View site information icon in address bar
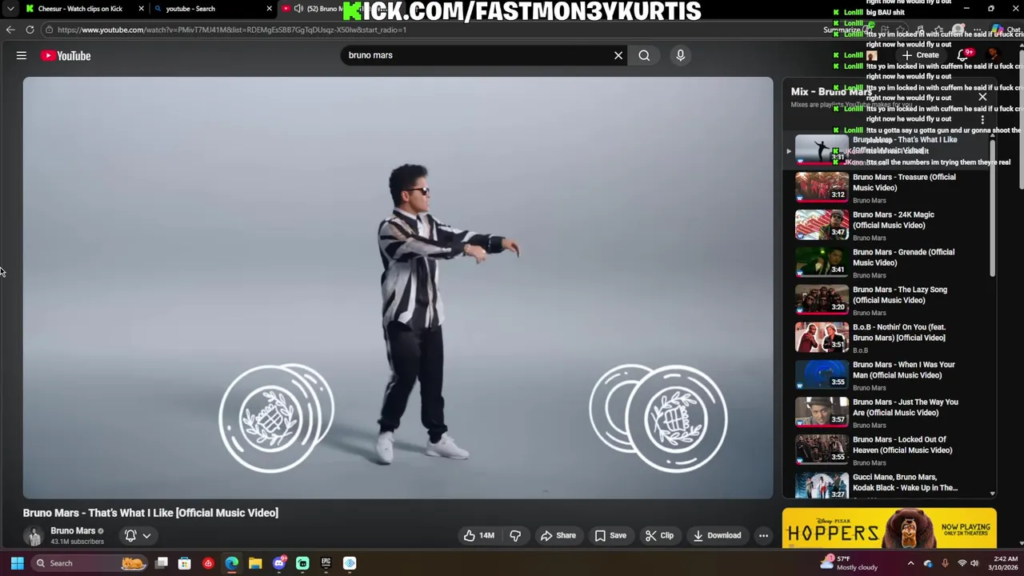 [49, 30]
